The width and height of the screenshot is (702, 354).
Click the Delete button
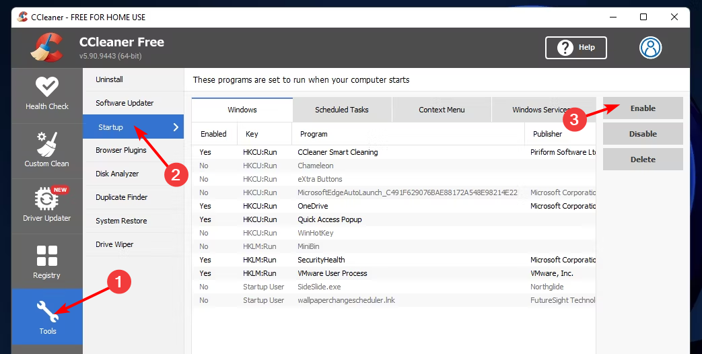643,160
